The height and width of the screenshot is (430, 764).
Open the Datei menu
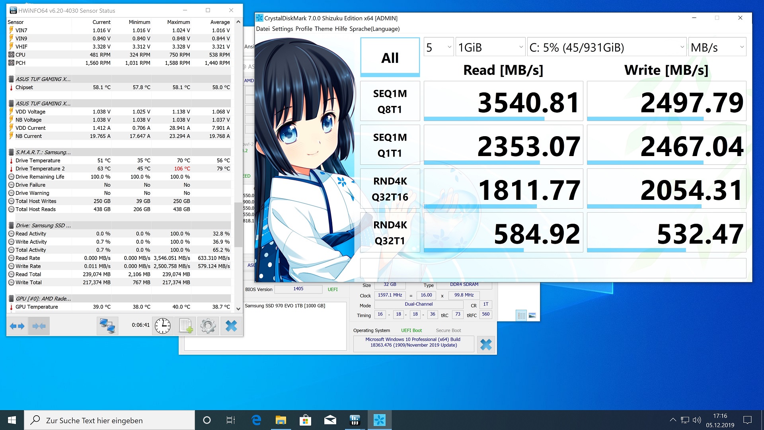[x=263, y=29]
